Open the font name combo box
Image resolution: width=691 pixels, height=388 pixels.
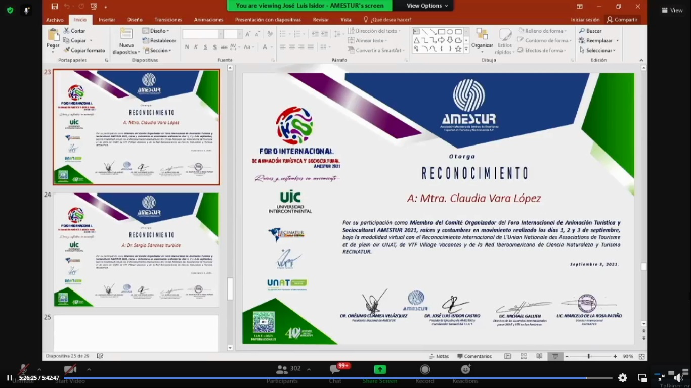(x=202, y=34)
